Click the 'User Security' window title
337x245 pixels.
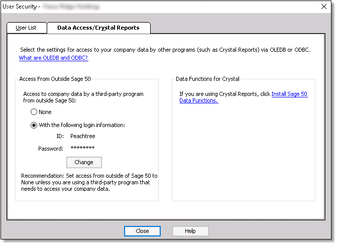point(20,7)
